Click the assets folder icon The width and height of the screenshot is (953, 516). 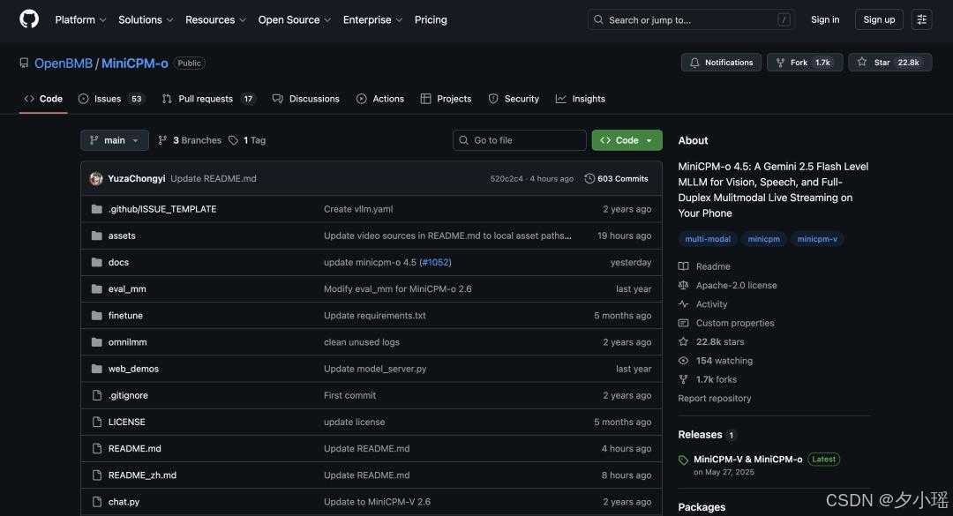click(x=97, y=236)
